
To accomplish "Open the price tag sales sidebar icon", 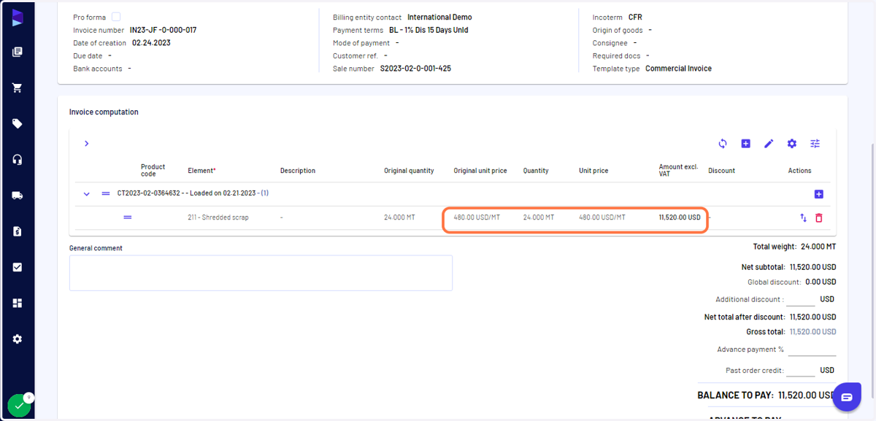I will point(18,123).
